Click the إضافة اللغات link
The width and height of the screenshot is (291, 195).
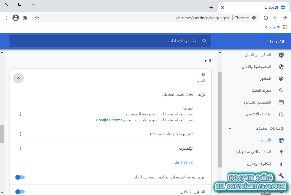pos(183,163)
